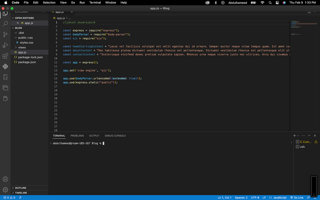This screenshot has height=200, width=320.
Task: Change end of line sequence LF
Action: click(264, 198)
